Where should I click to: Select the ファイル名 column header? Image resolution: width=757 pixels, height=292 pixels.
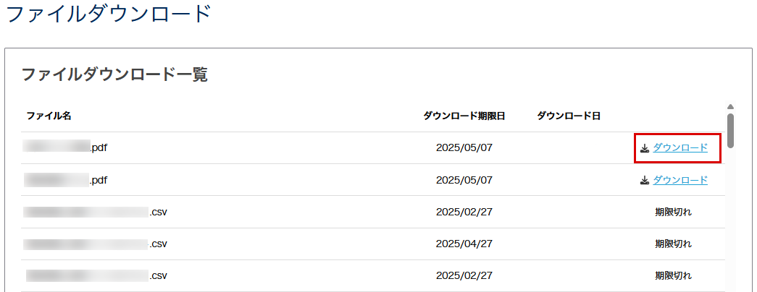click(49, 116)
